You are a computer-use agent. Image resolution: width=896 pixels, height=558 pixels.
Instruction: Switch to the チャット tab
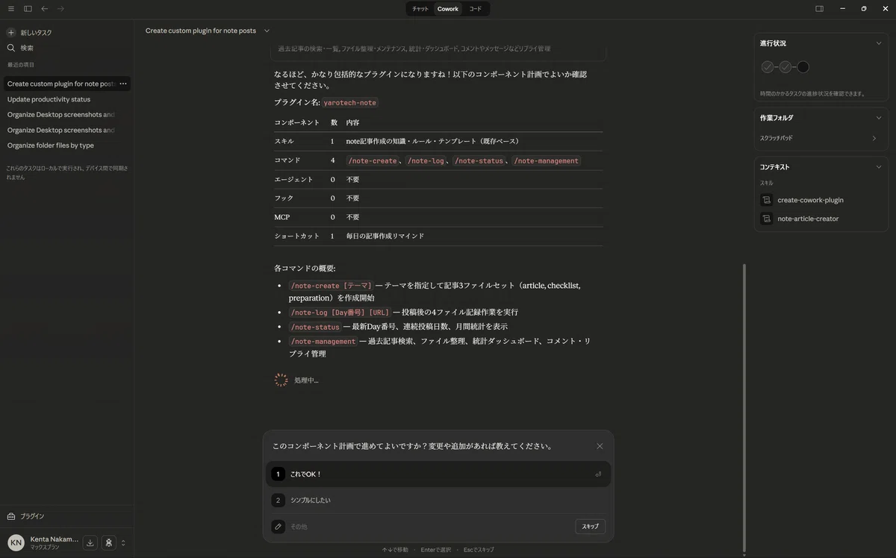(420, 9)
